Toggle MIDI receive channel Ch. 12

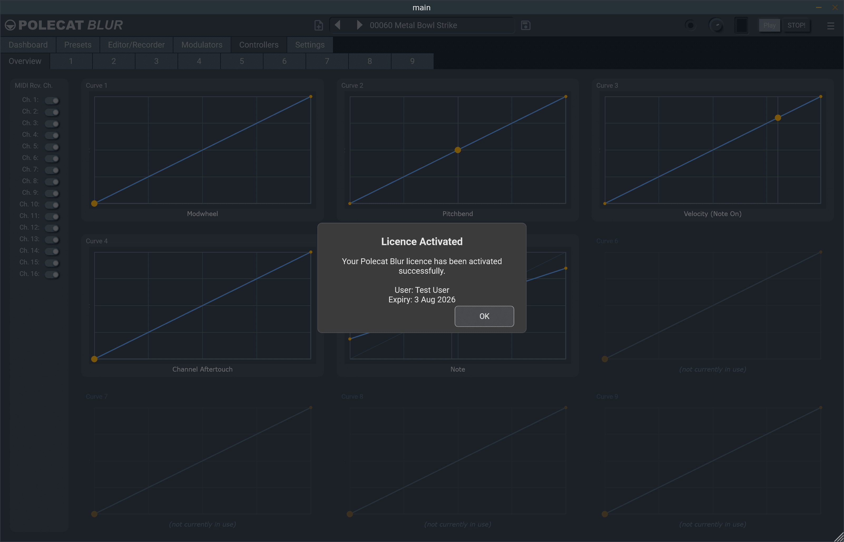pyautogui.click(x=52, y=228)
